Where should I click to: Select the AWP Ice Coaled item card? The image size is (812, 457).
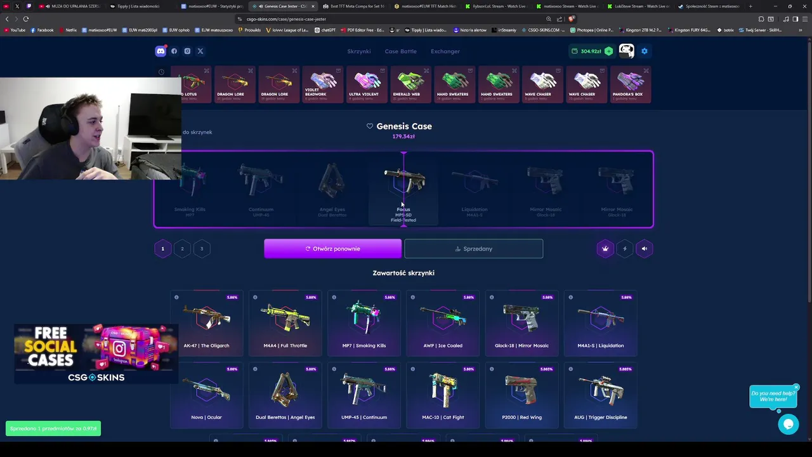[x=443, y=324]
